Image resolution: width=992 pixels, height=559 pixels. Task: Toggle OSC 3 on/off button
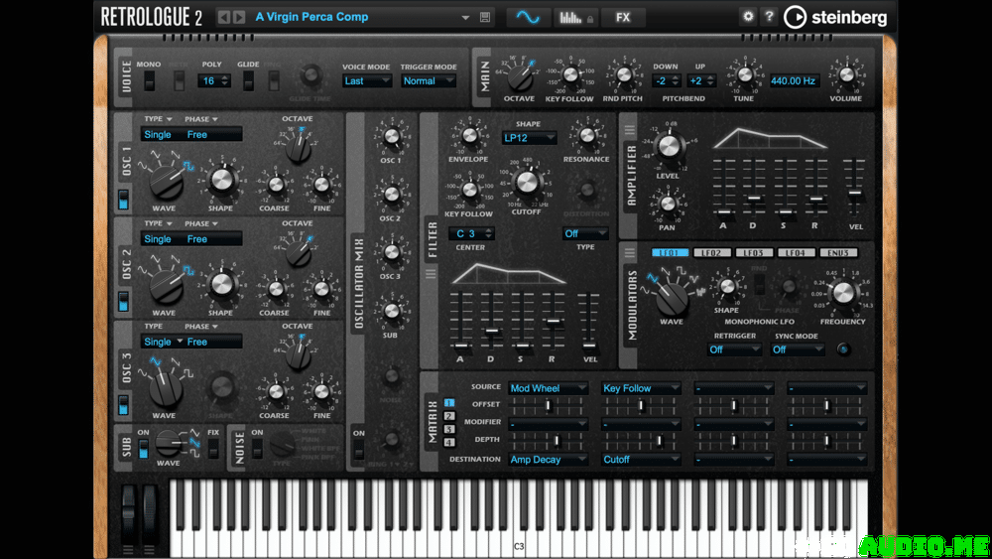(123, 405)
